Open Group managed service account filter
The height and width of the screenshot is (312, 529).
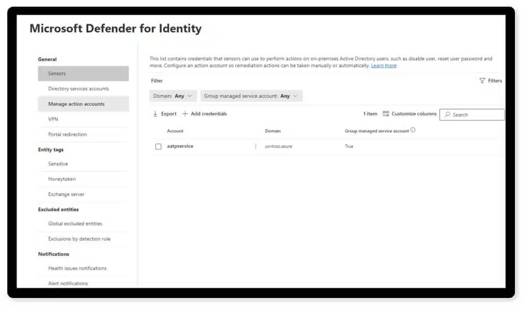251,96
